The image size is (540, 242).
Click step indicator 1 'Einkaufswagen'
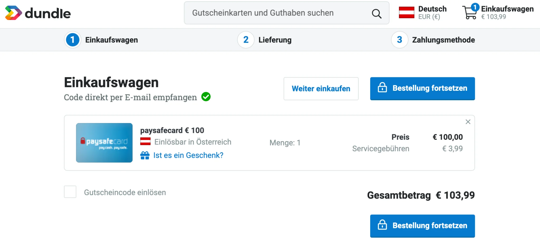(x=112, y=40)
